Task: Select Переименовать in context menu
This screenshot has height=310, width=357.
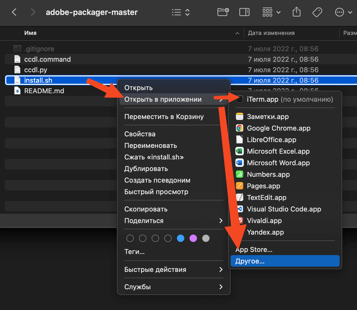Action: (x=151, y=146)
